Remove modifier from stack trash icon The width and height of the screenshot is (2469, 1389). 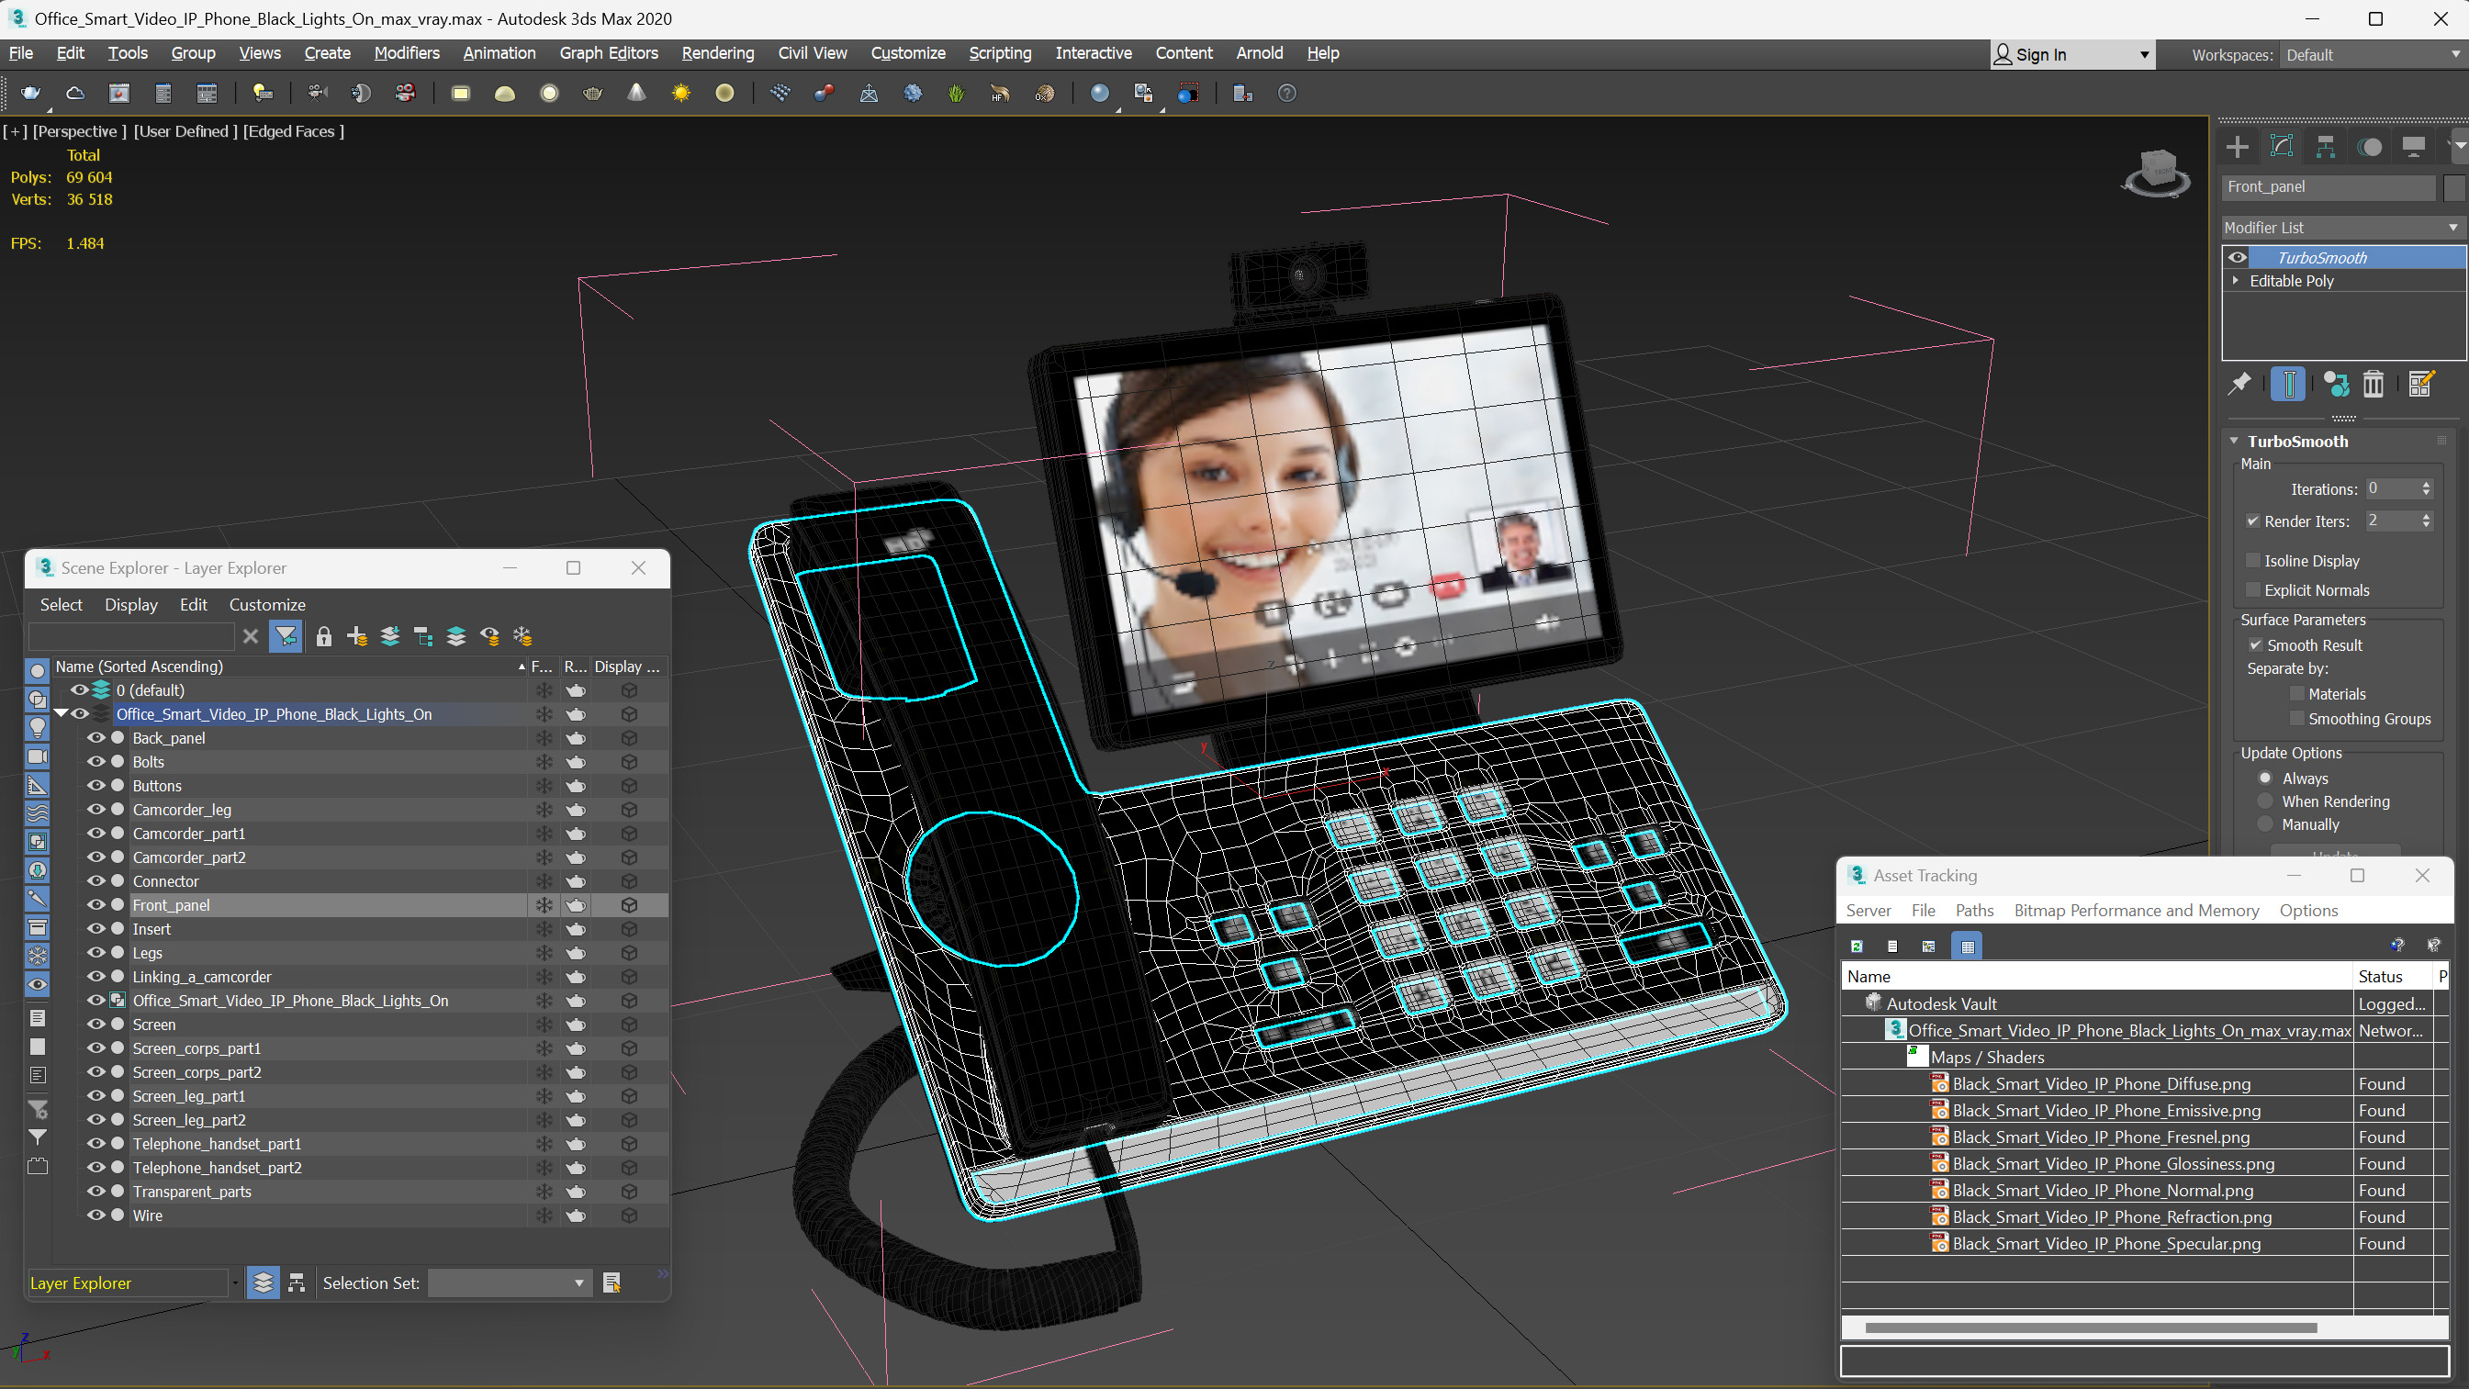coord(2374,385)
